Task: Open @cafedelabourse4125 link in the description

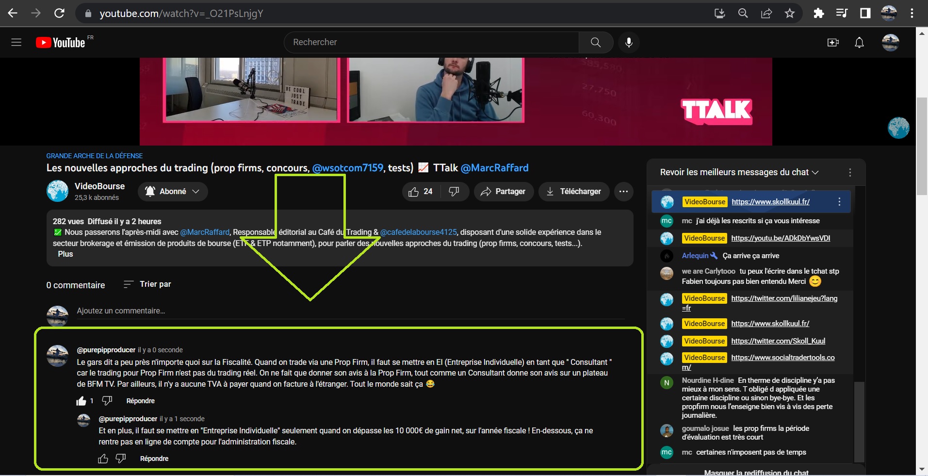Action: pos(418,232)
